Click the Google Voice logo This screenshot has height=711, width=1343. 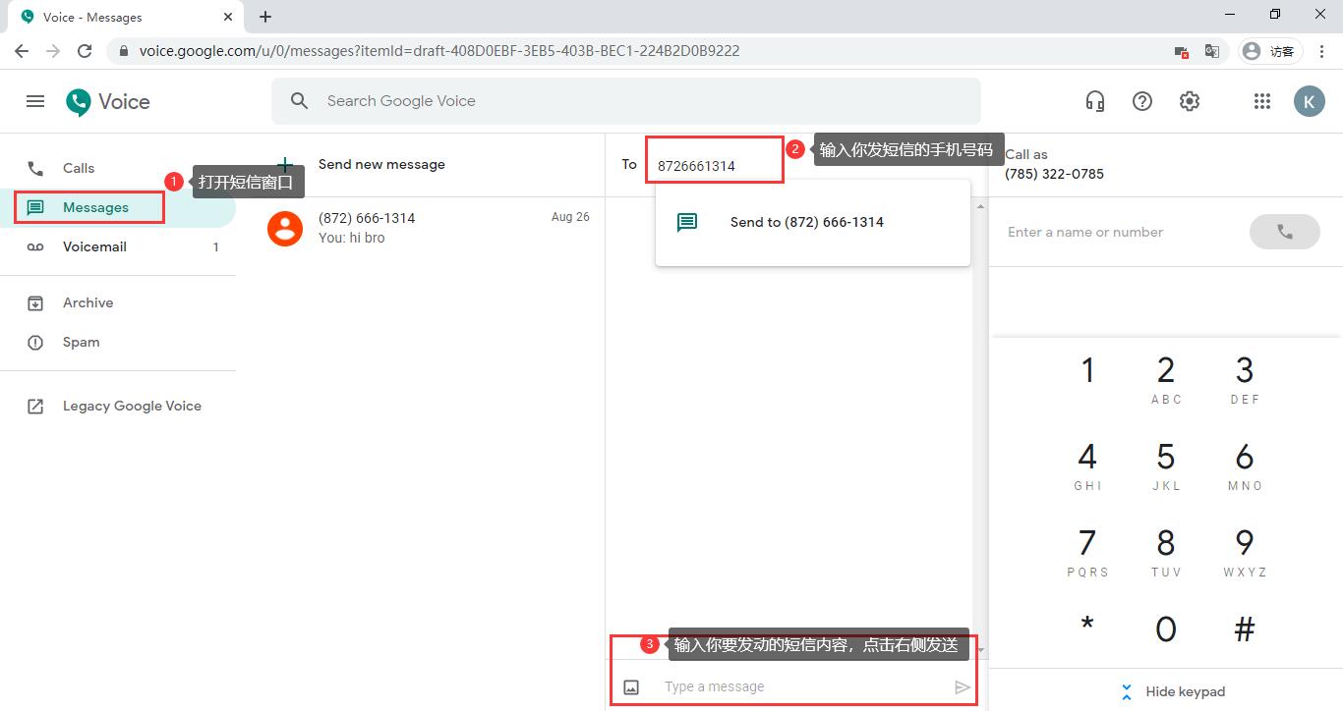[x=108, y=102]
